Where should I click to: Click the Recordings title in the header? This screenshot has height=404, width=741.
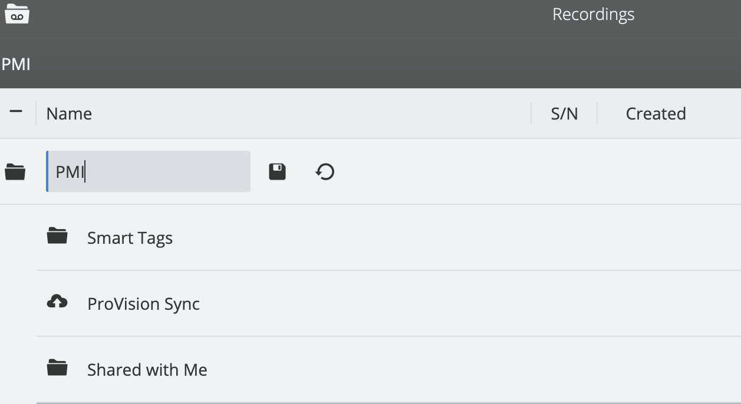[592, 14]
